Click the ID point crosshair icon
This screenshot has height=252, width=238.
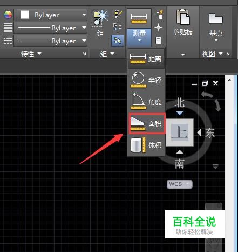point(158,28)
